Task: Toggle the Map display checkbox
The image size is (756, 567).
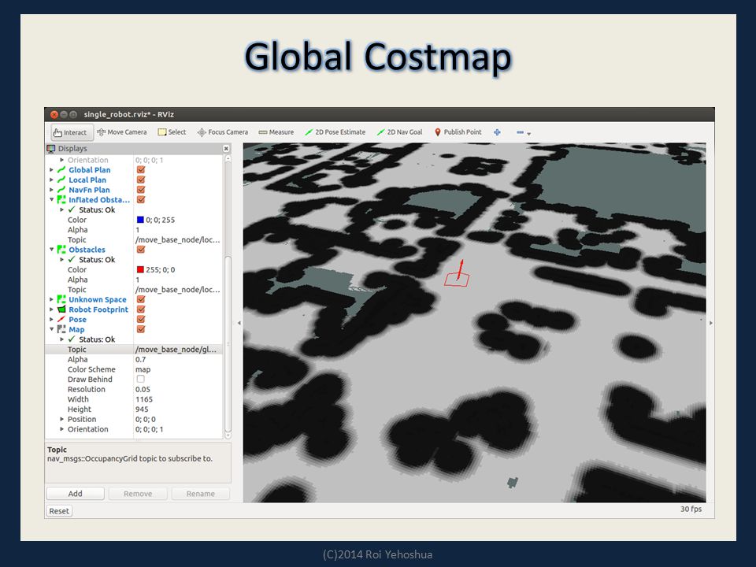Action: pos(141,329)
